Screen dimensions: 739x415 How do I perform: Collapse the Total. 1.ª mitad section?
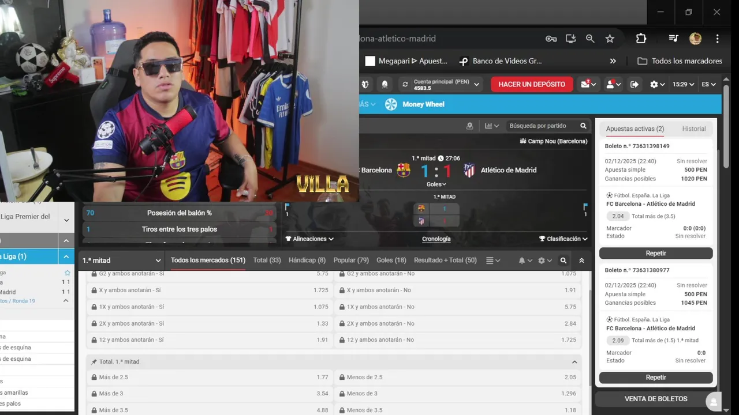click(574, 362)
